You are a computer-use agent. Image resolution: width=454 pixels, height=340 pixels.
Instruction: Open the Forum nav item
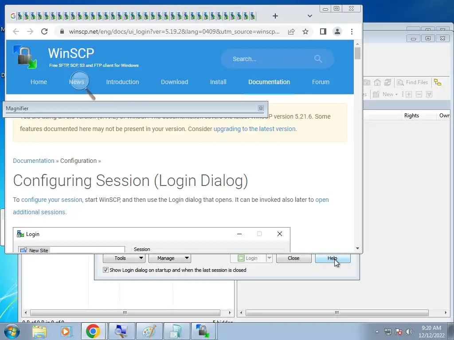(321, 82)
